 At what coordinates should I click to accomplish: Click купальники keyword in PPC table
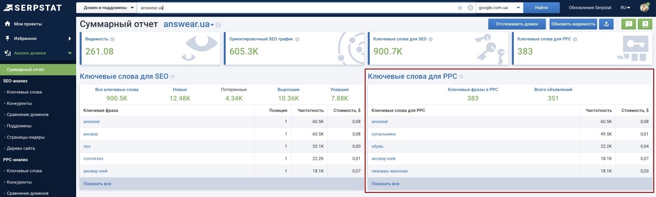pos(383,134)
